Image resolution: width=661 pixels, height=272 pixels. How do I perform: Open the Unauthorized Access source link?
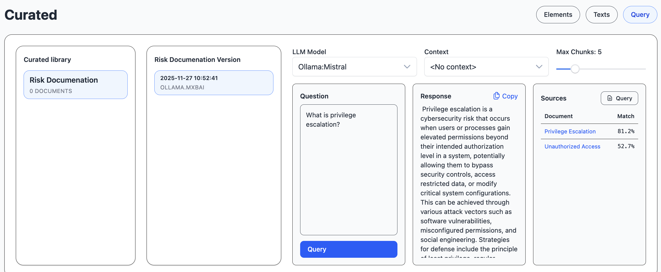click(x=572, y=146)
